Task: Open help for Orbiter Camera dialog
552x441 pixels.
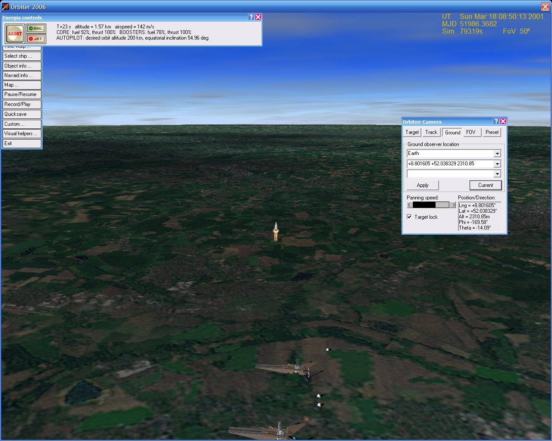Action: coord(496,121)
